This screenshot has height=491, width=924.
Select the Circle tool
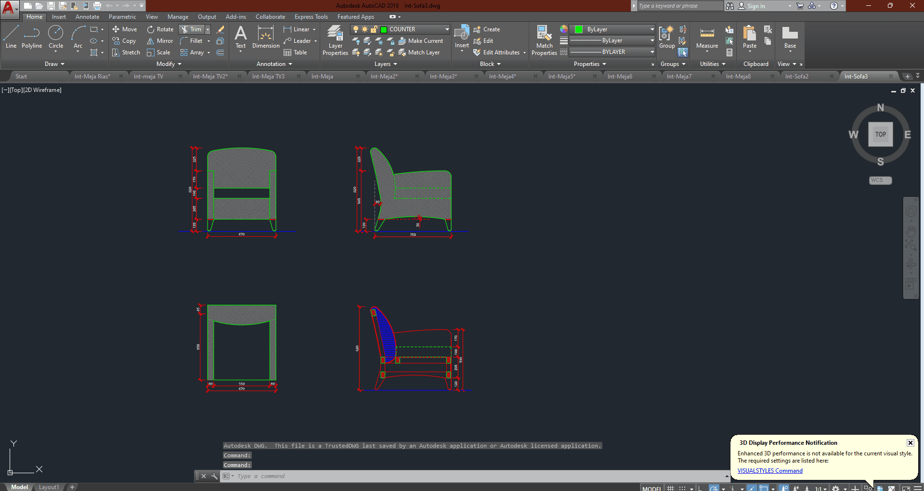click(x=56, y=37)
